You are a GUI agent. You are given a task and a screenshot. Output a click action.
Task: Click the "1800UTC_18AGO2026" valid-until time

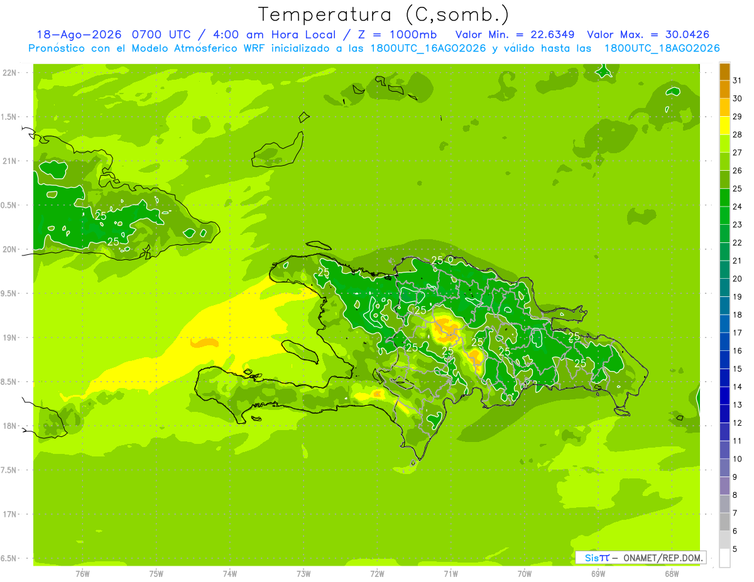[662, 48]
